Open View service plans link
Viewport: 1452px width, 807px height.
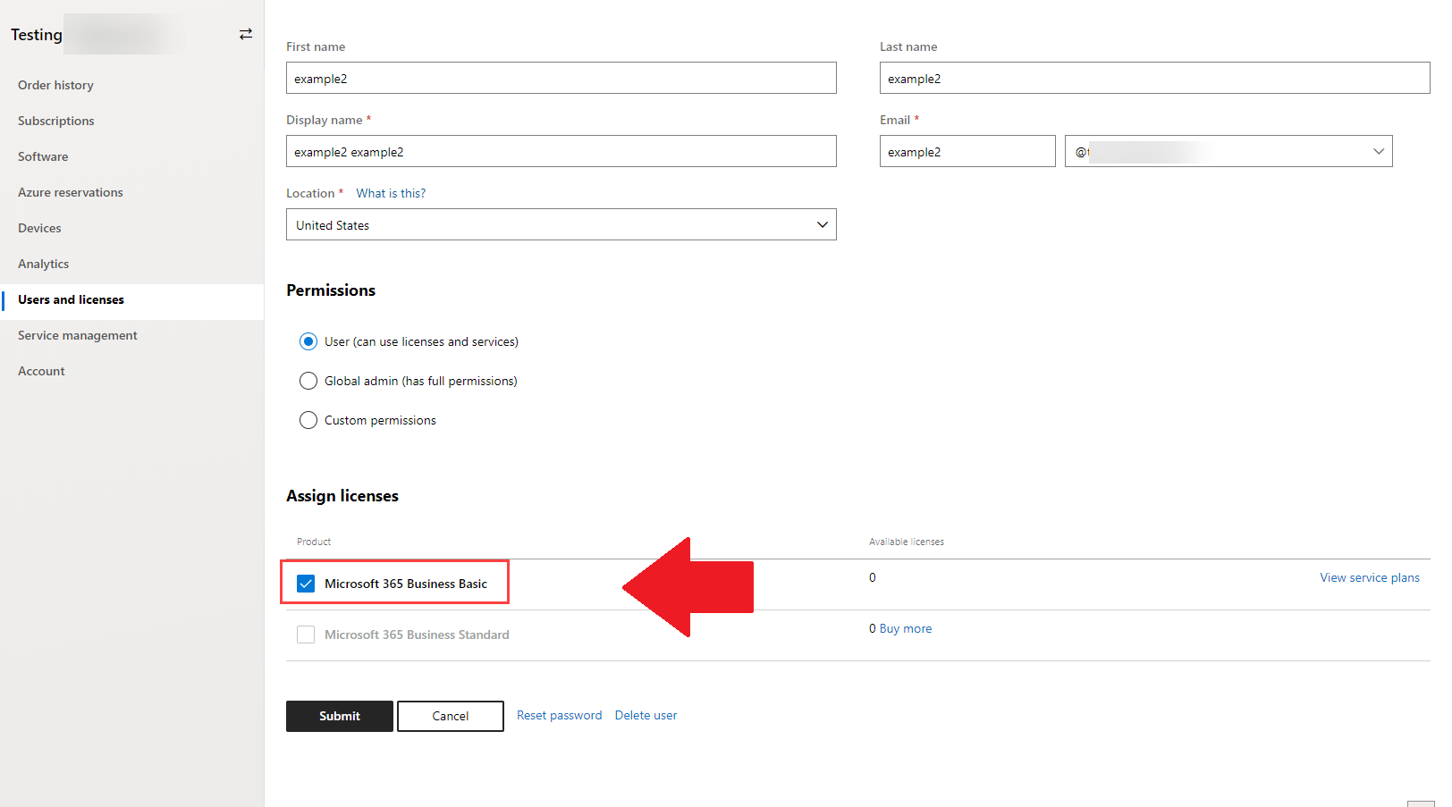pyautogui.click(x=1369, y=577)
